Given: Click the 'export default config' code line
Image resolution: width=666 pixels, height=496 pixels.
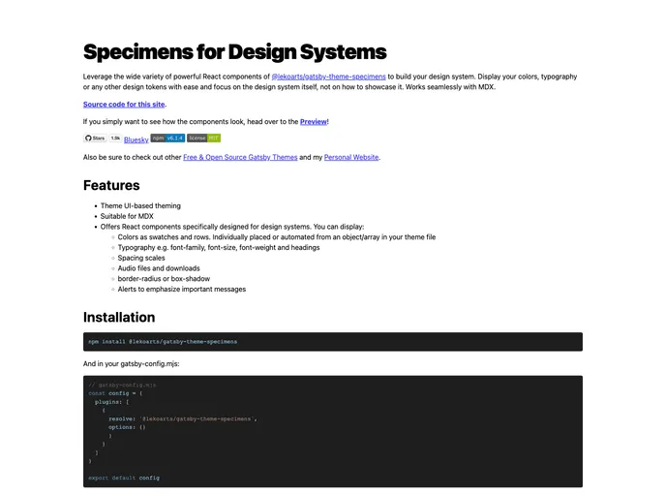Looking at the screenshot, I should (x=124, y=479).
